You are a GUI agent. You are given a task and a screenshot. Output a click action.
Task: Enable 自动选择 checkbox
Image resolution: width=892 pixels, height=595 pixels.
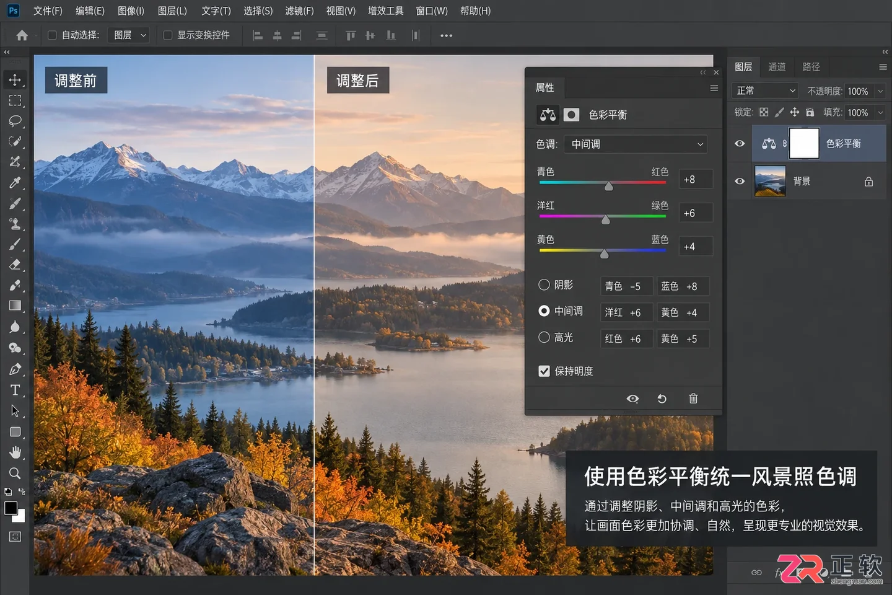52,35
